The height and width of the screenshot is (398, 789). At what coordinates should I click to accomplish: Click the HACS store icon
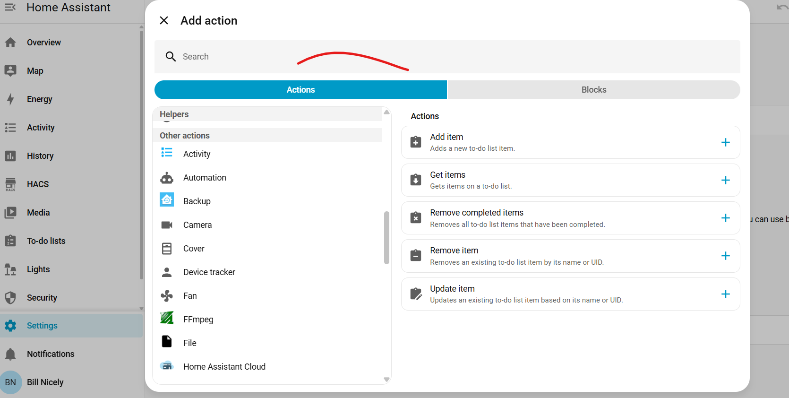pyautogui.click(x=10, y=184)
